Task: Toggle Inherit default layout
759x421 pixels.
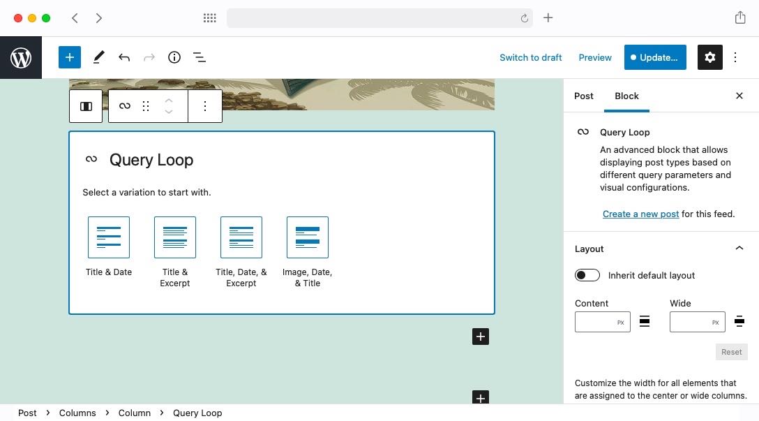Action: click(x=587, y=275)
